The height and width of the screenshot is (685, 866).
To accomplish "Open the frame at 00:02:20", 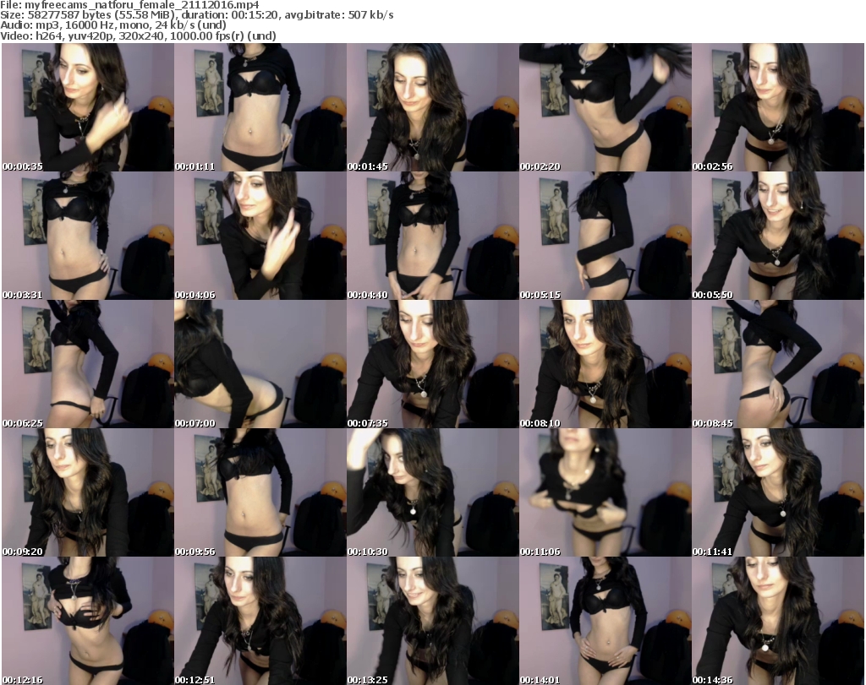I will [606, 107].
